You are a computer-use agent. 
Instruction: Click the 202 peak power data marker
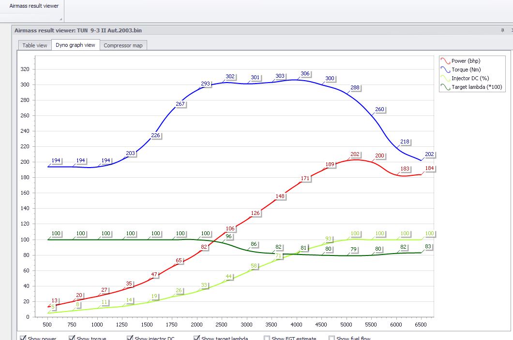355,154
